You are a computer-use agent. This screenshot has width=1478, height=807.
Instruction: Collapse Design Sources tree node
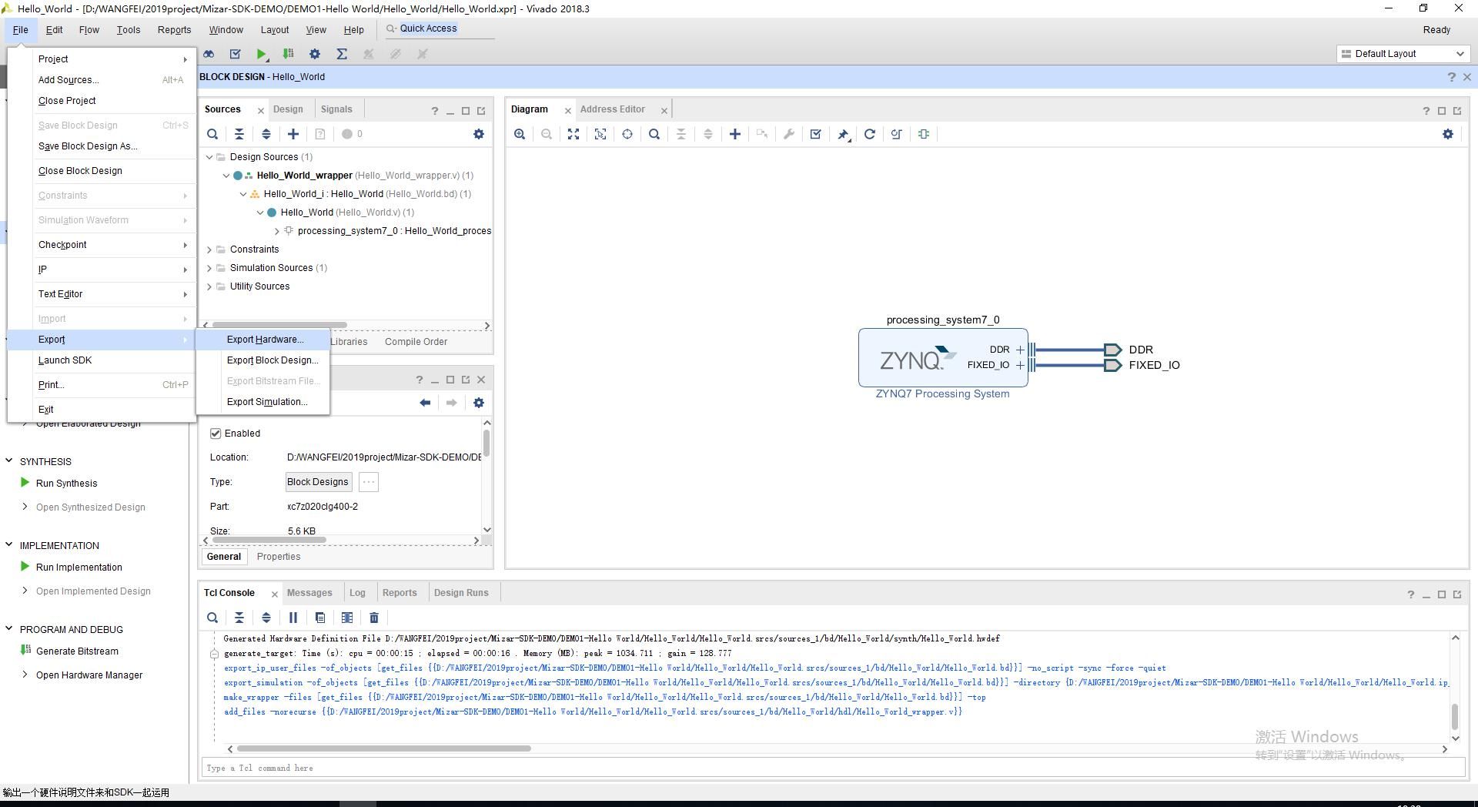(209, 157)
